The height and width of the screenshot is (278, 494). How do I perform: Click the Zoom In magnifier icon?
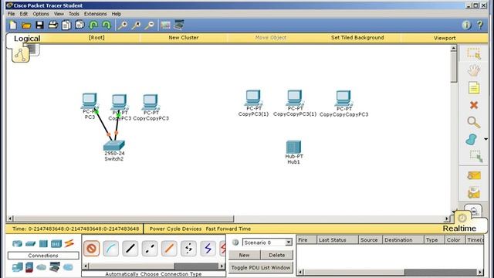[123, 25]
